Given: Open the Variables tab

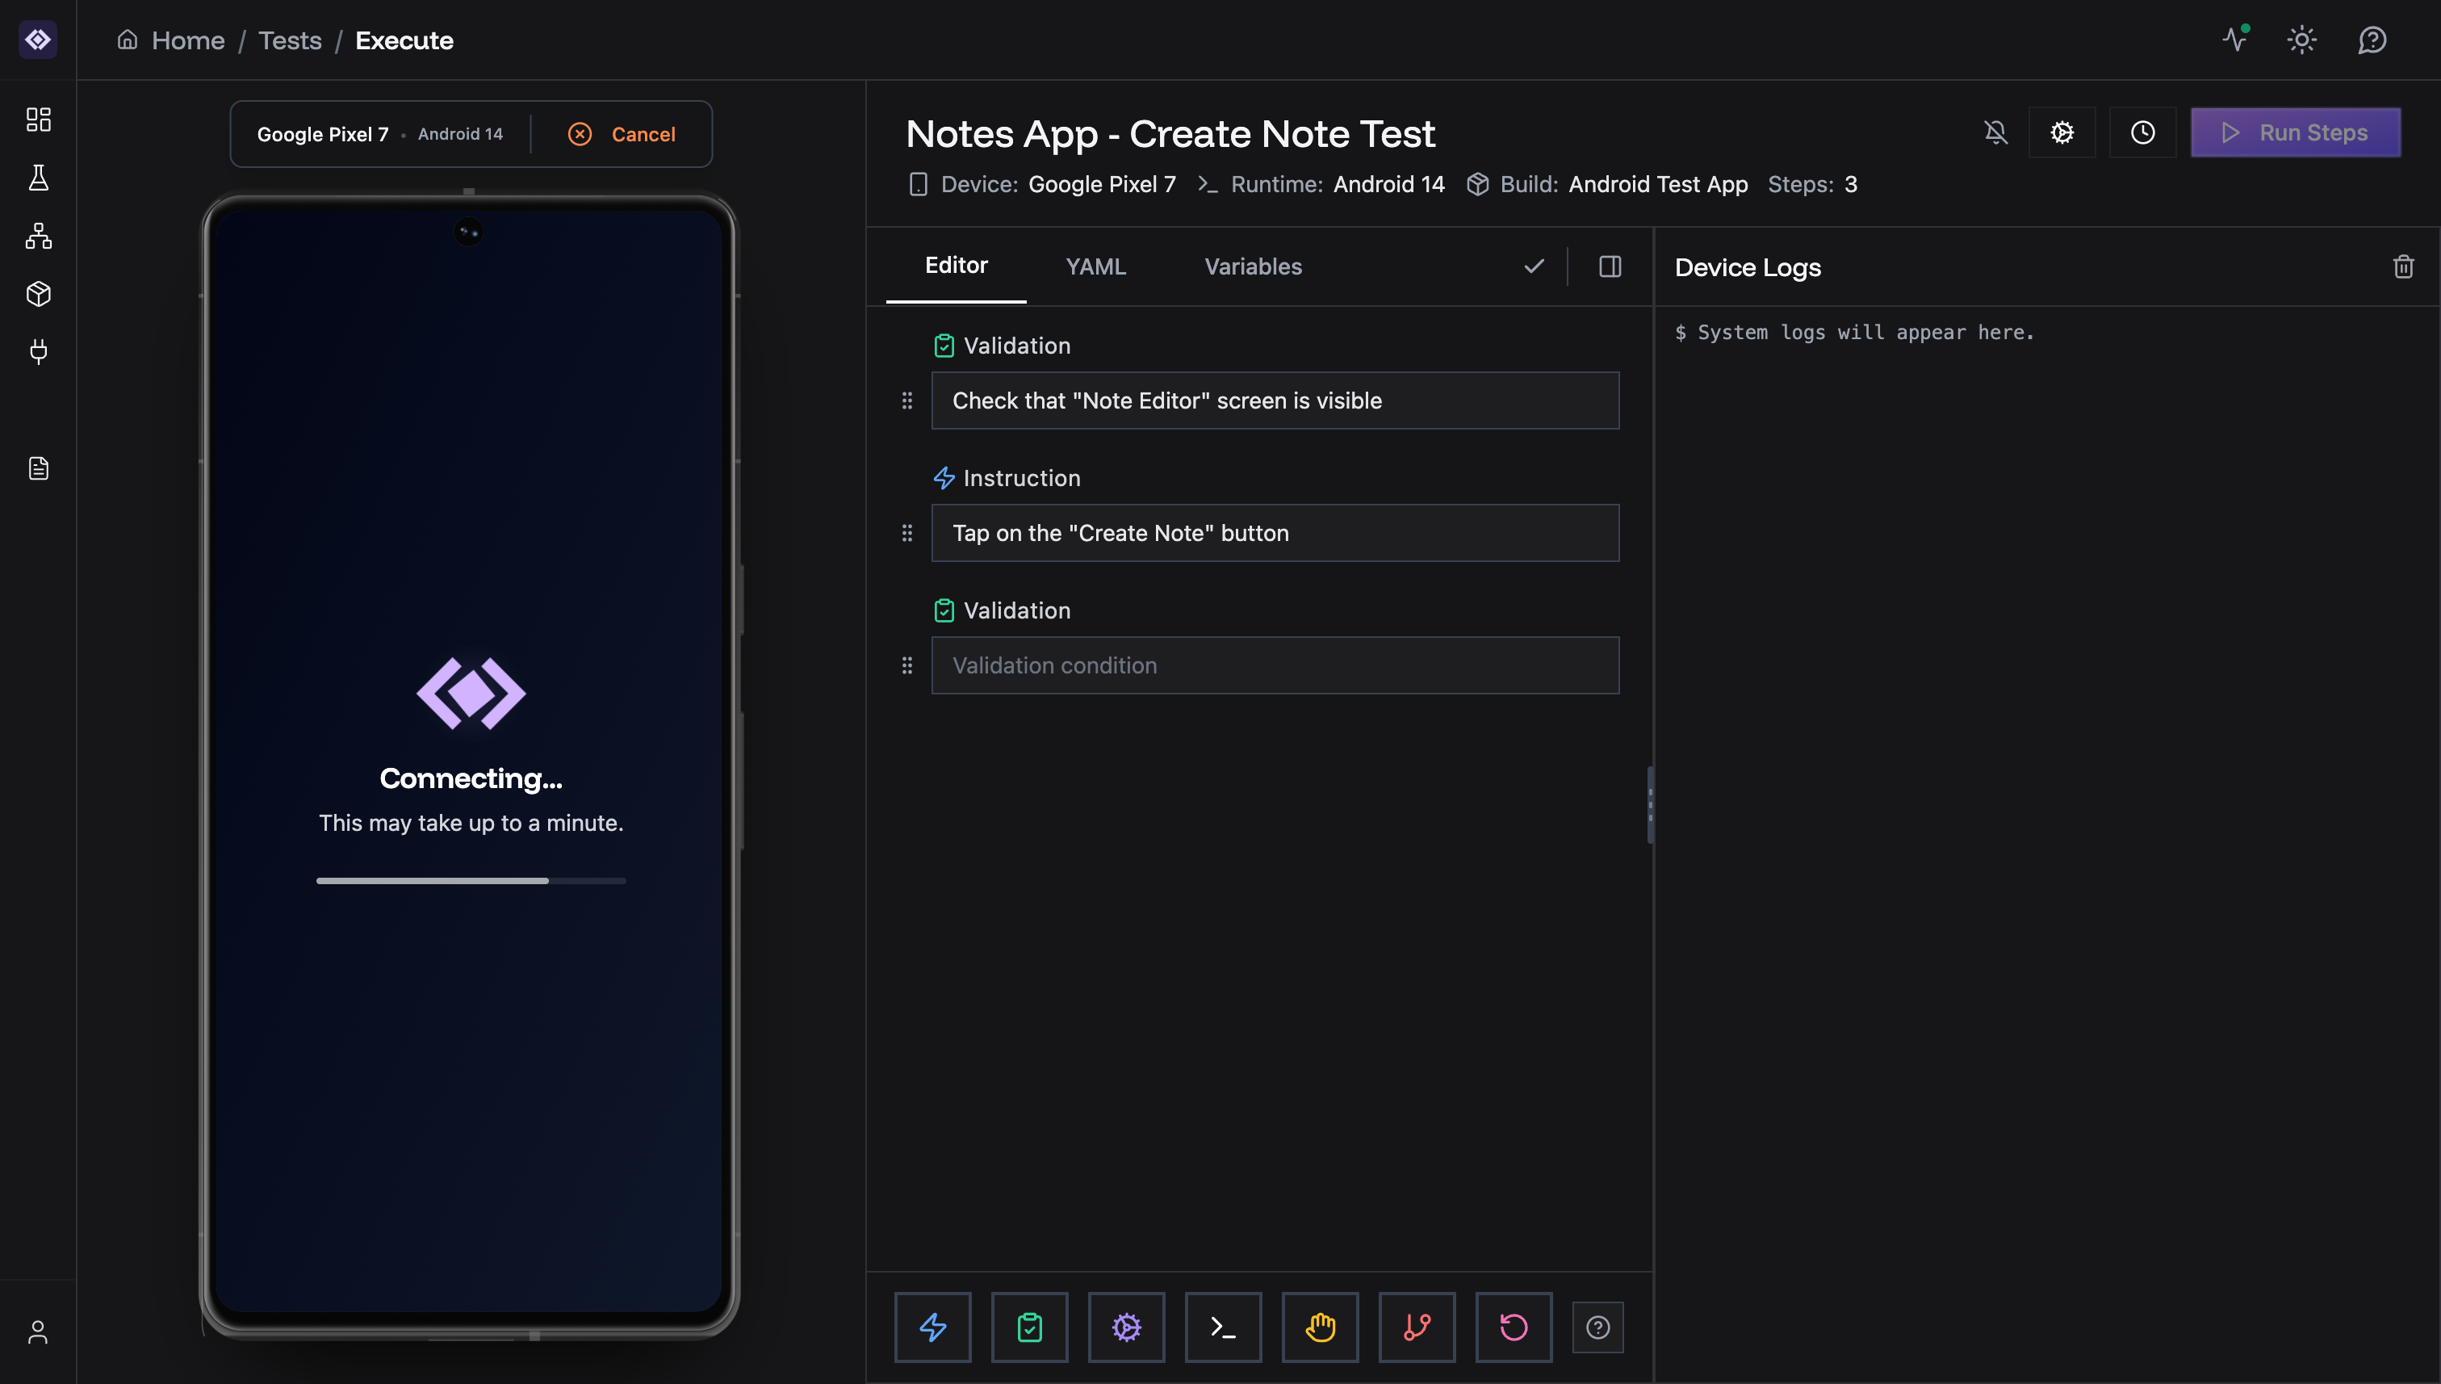Looking at the screenshot, I should coord(1252,266).
